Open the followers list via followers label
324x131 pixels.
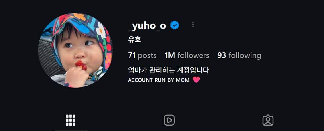click(193, 55)
